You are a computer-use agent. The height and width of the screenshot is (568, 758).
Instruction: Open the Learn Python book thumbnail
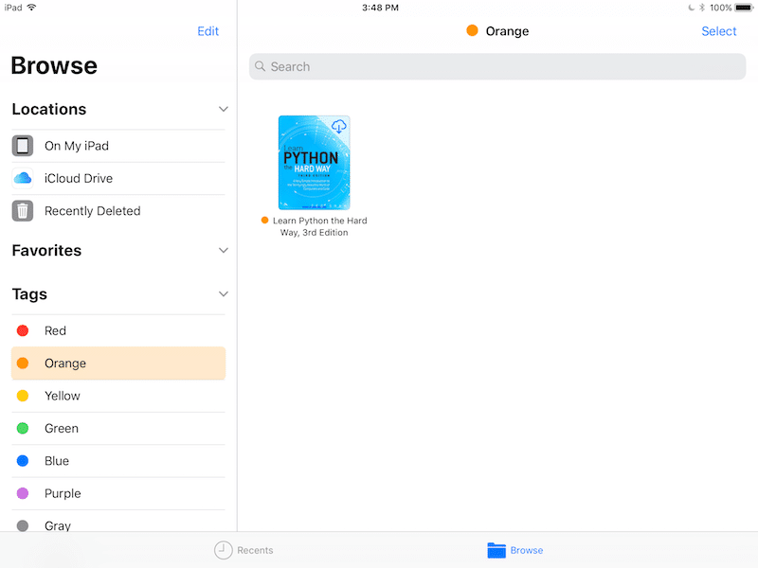[315, 162]
